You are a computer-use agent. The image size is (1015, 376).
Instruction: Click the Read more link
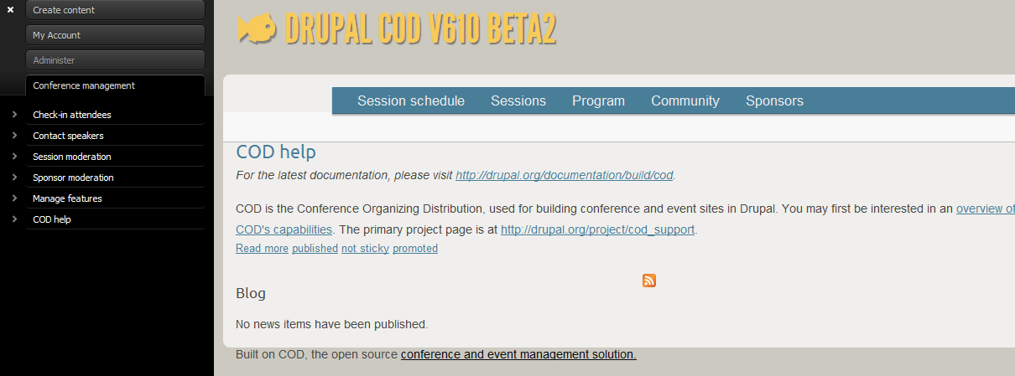tap(262, 249)
